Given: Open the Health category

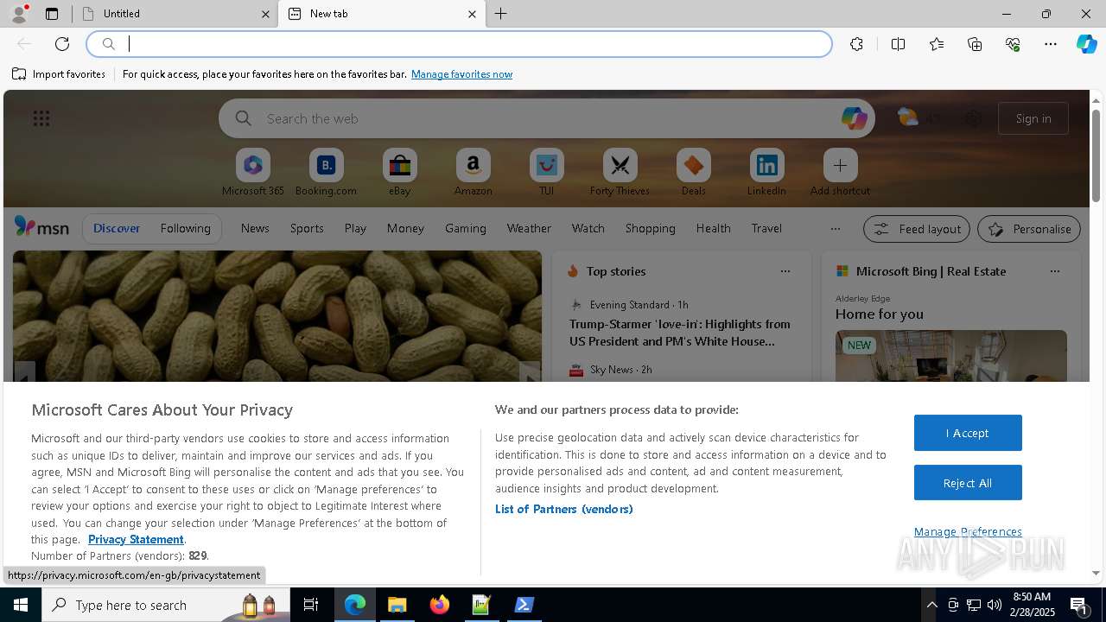Looking at the screenshot, I should click(x=713, y=228).
